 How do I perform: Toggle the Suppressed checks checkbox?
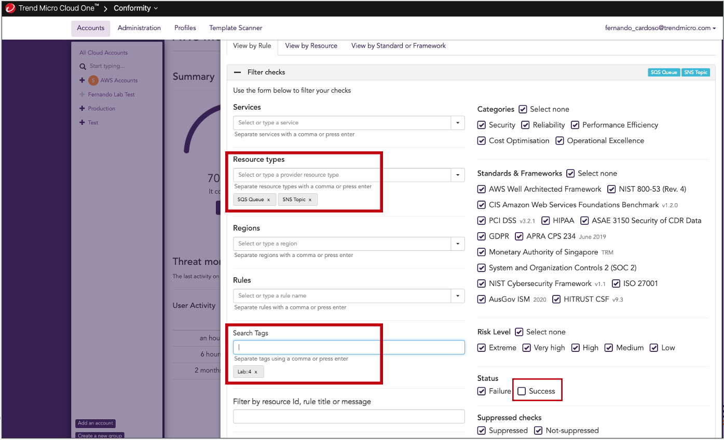click(482, 431)
